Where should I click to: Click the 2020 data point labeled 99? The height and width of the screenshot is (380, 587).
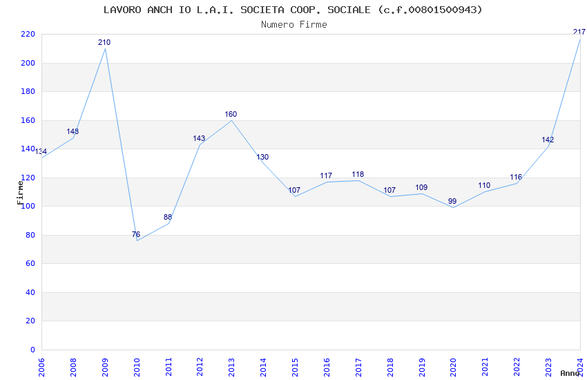452,201
